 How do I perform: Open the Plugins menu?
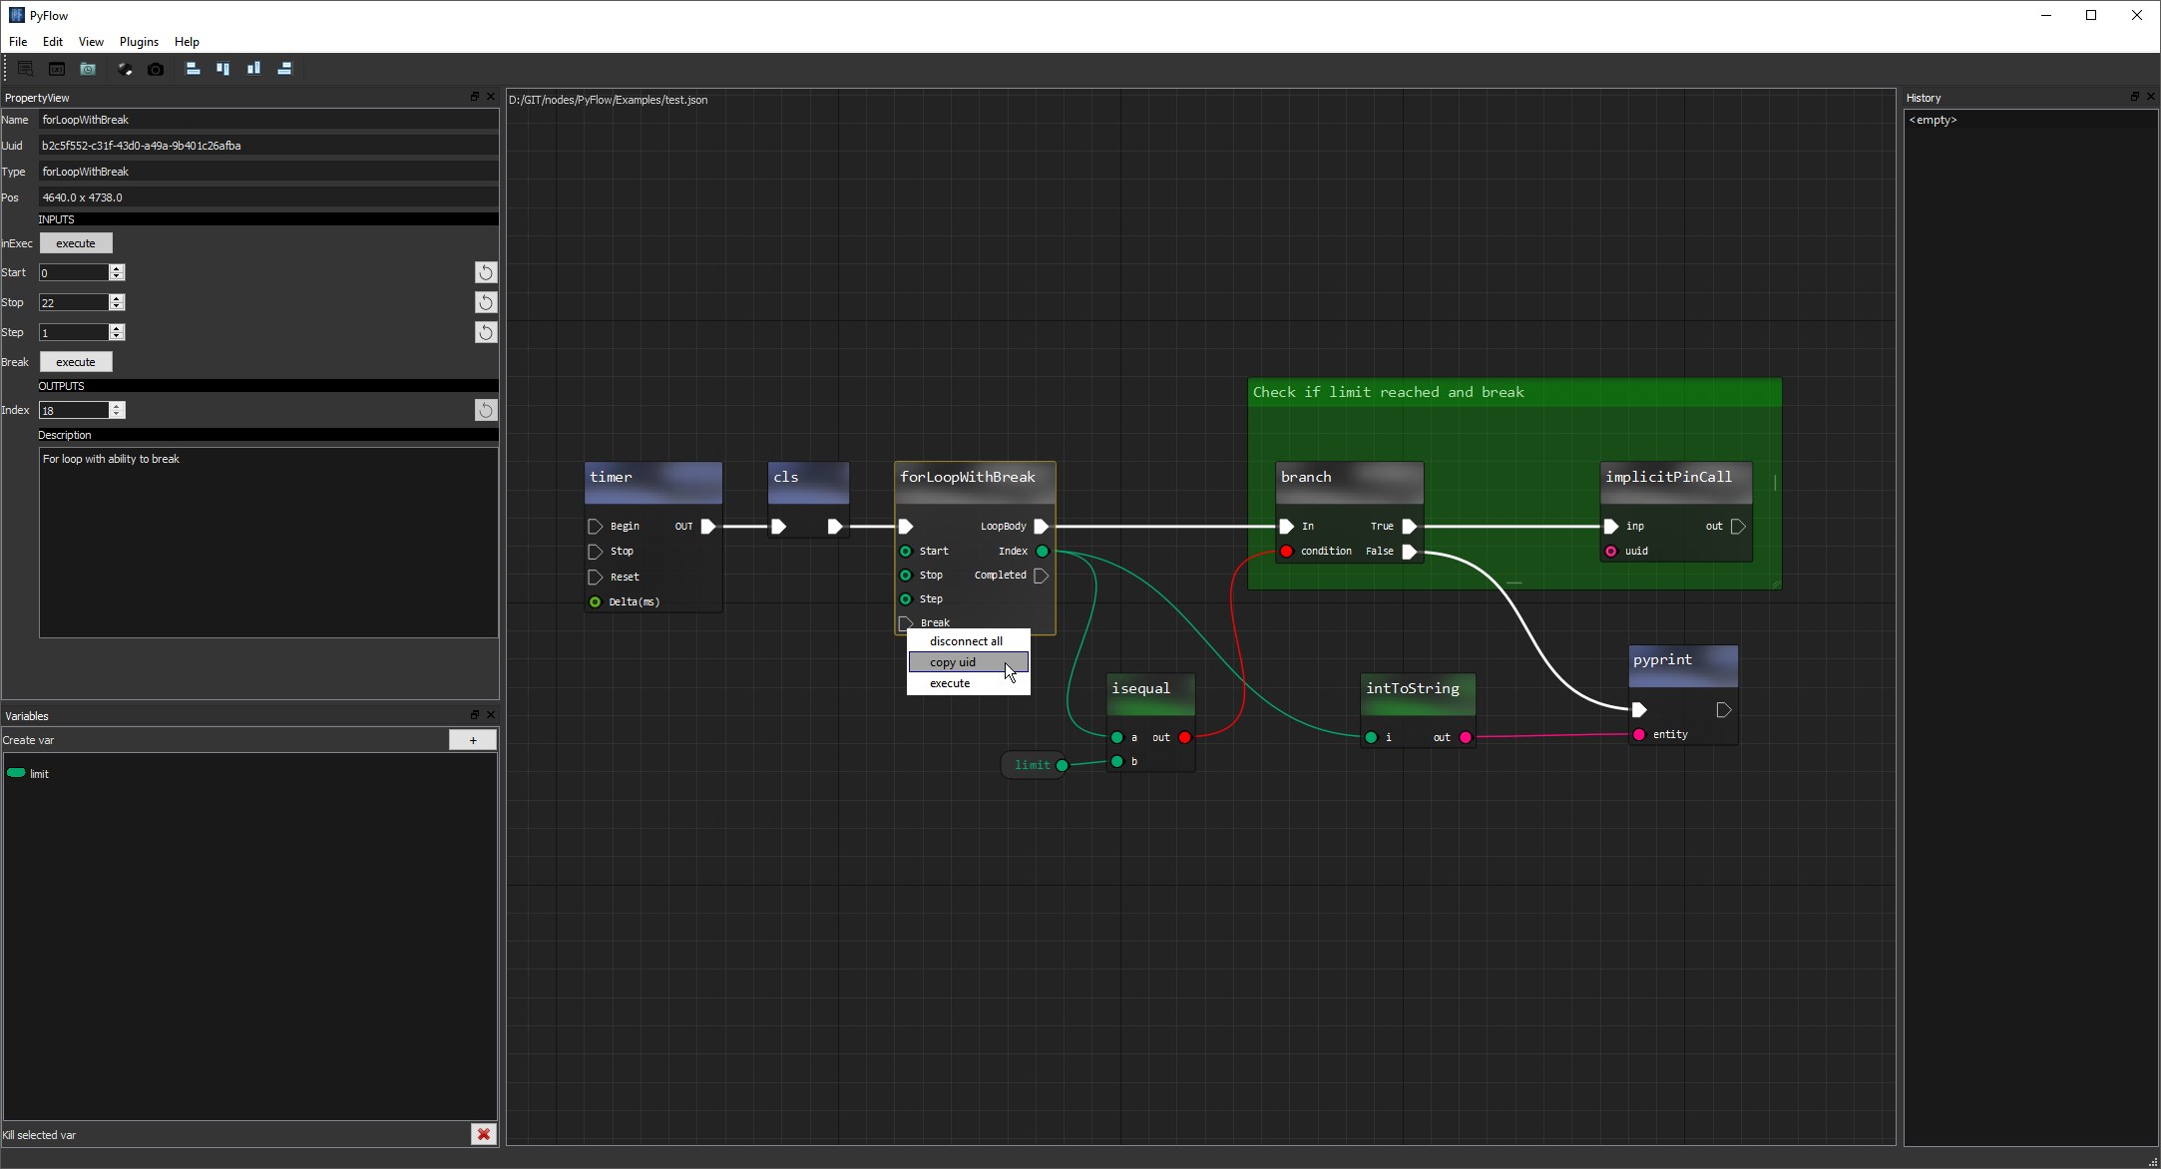point(139,42)
